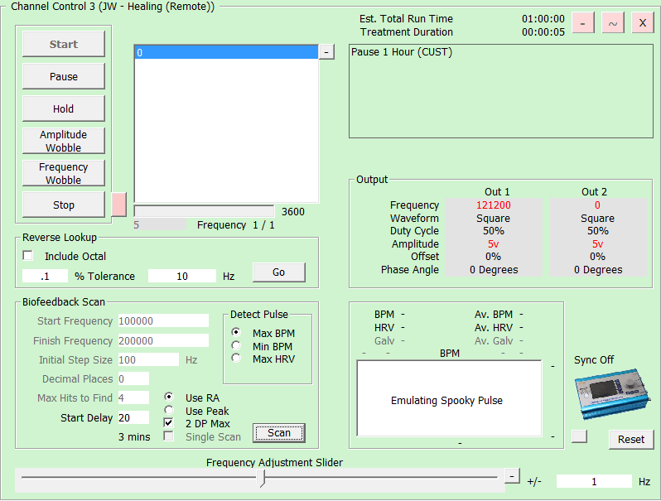Close Channel Control with X button
The image size is (661, 501).
pos(642,23)
